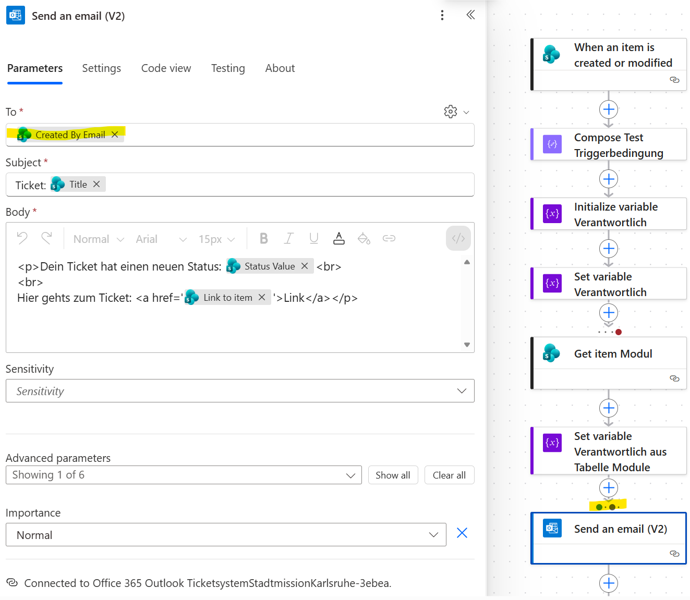Click the undo arrow in editor
Image resolution: width=690 pixels, height=600 pixels.
[x=22, y=238]
